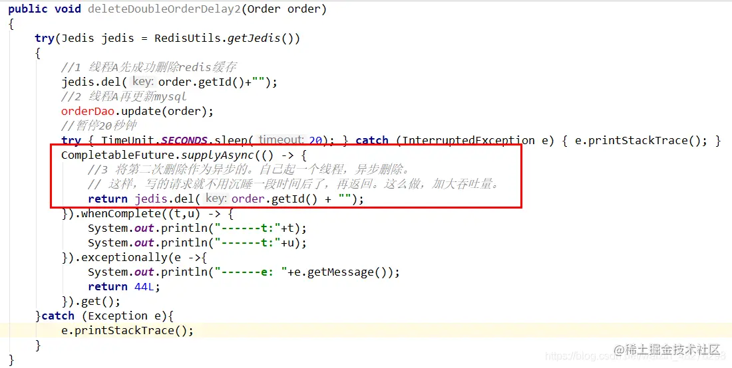
Task: Click the string literal "------e: "
Action: point(250,272)
